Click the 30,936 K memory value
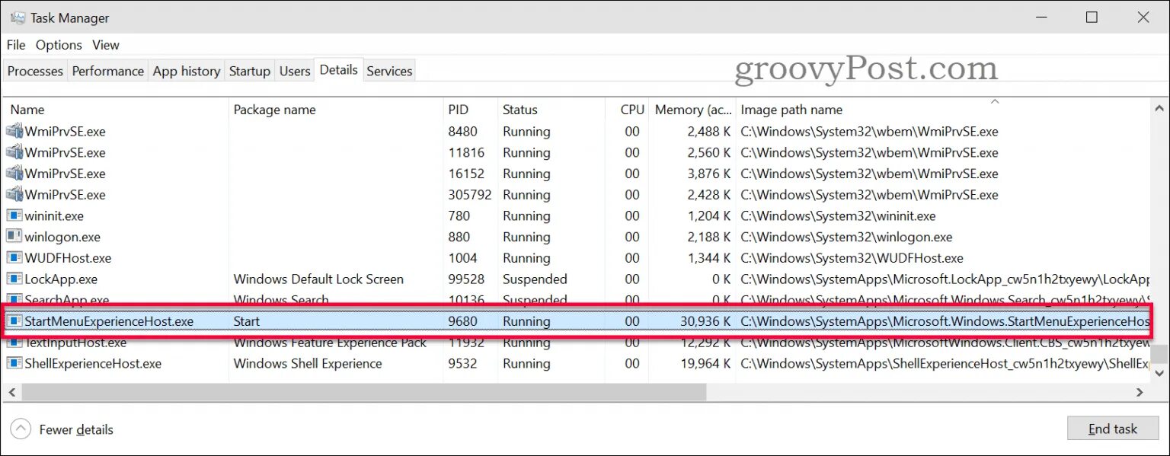1170x456 pixels. (705, 321)
